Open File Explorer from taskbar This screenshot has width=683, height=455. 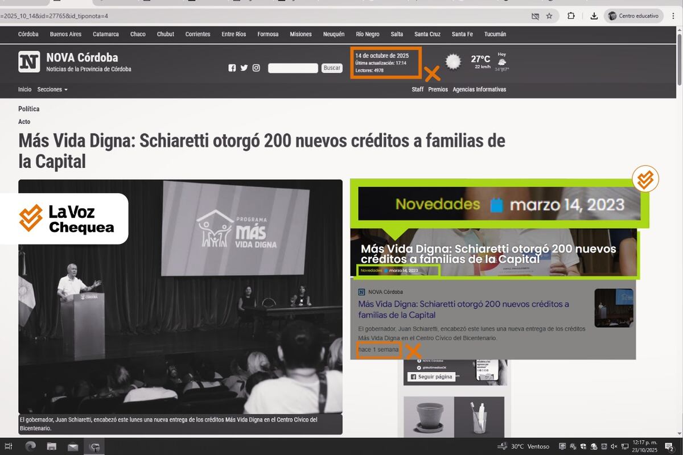point(51,446)
